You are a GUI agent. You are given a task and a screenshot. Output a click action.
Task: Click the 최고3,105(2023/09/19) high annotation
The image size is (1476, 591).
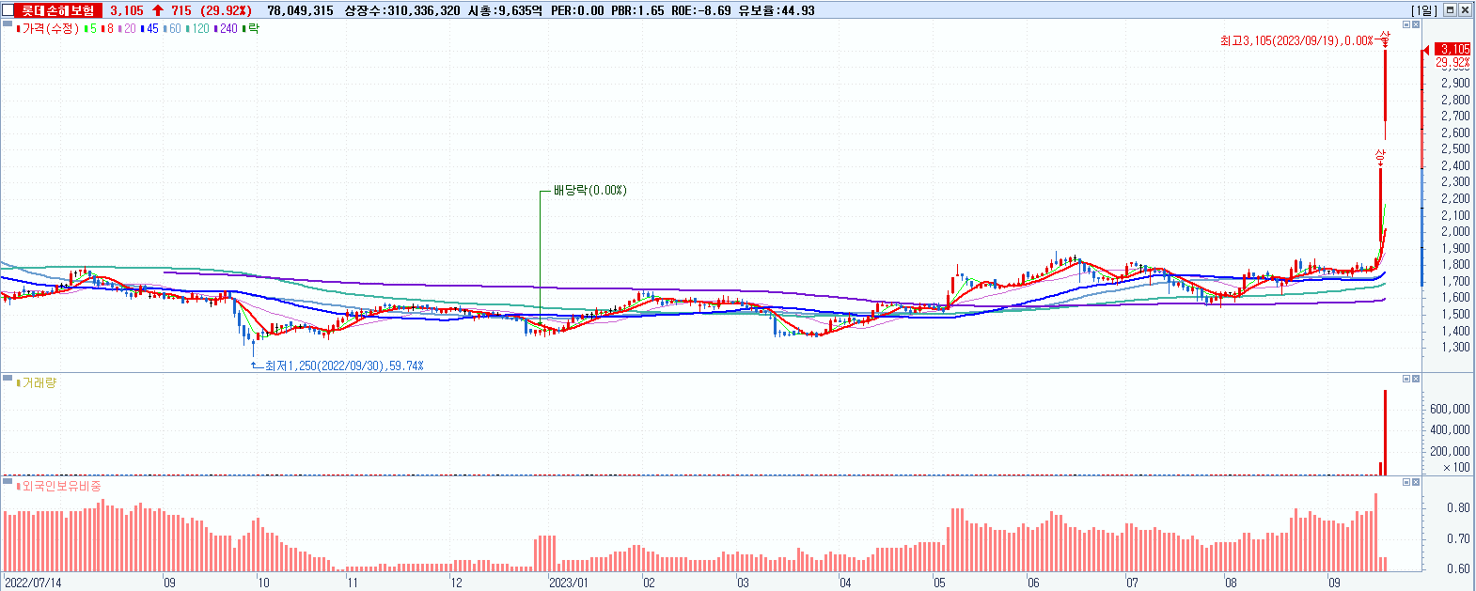click(x=1296, y=40)
